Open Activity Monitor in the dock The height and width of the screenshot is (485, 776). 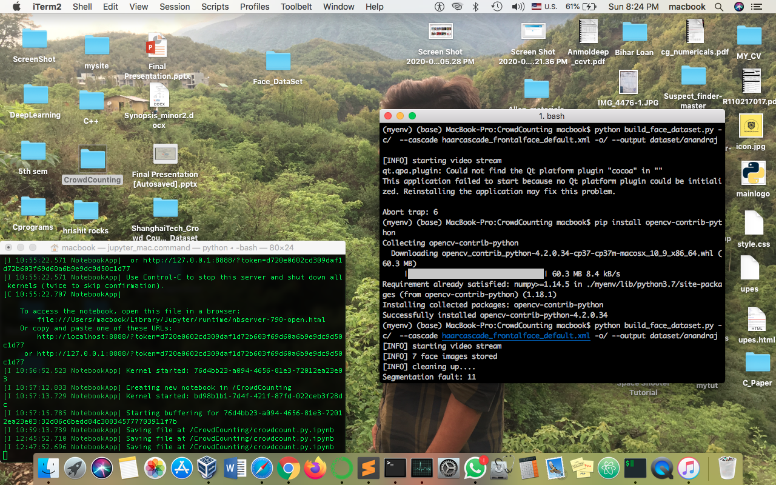tap(422, 468)
